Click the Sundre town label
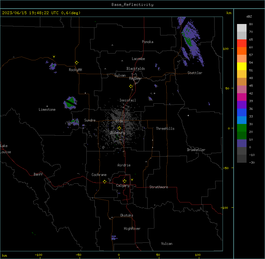The height and width of the screenshot is (259, 265). (x=90, y=120)
